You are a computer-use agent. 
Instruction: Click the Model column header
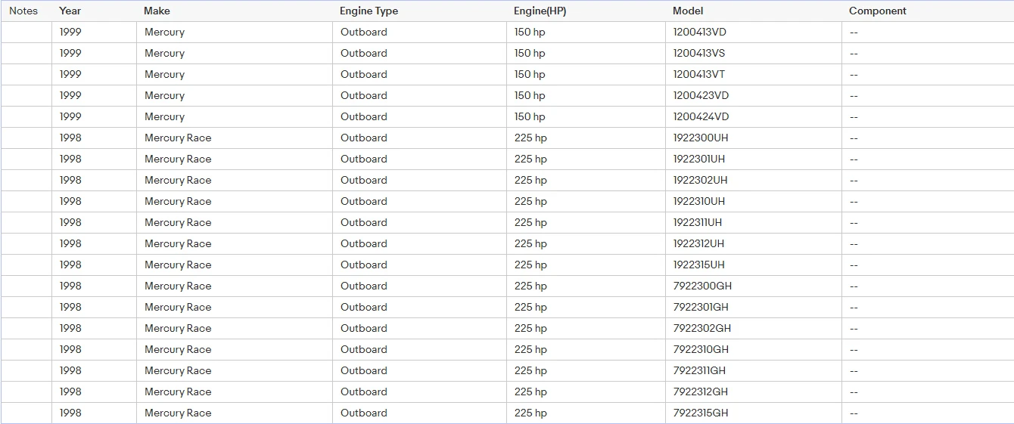[x=688, y=11]
